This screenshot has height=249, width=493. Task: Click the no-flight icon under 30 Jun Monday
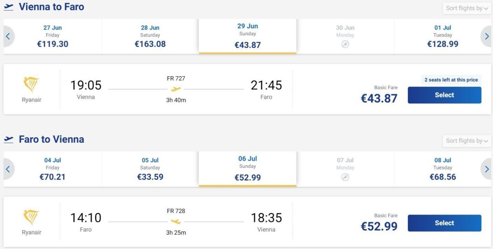click(345, 44)
